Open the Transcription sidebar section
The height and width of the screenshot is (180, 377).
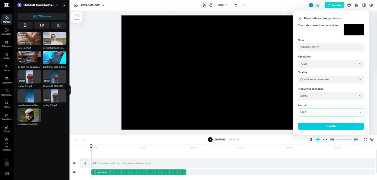(x=7, y=93)
